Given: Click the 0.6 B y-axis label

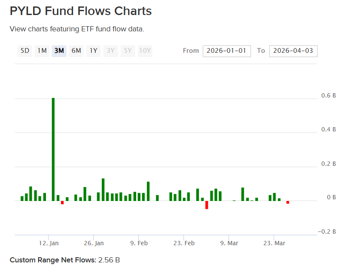Looking at the screenshot, I should click(x=329, y=95).
